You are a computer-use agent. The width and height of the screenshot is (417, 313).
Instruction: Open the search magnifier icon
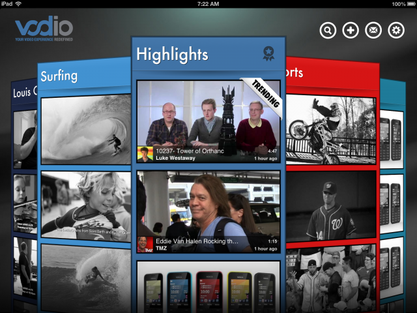pos(328,31)
